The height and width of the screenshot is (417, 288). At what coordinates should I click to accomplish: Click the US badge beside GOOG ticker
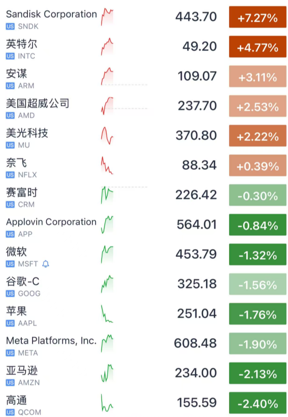(x=10, y=294)
